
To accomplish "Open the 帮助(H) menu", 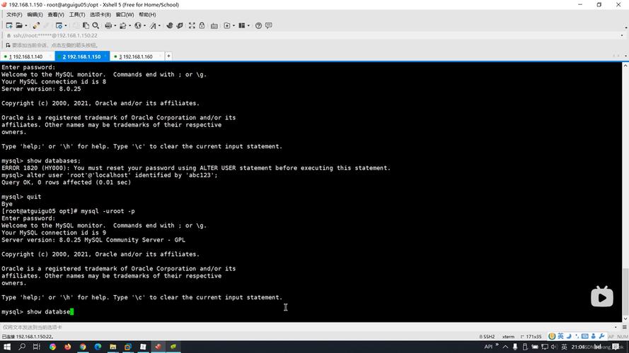I will tap(147, 15).
